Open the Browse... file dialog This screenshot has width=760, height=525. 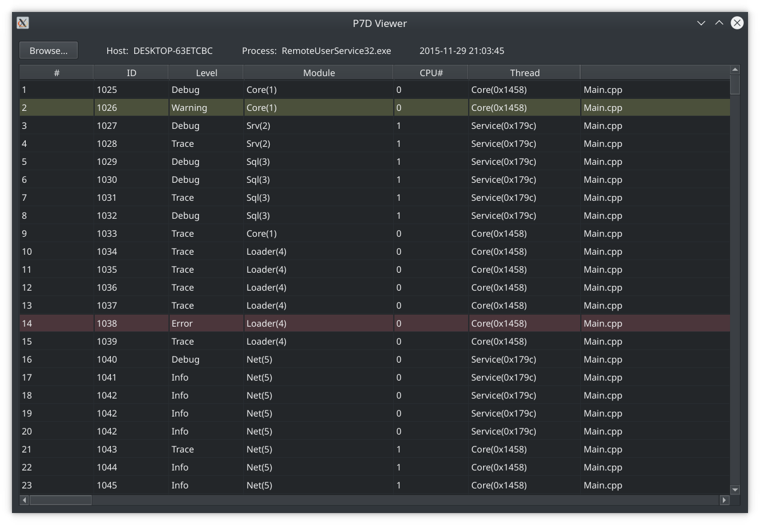coord(49,50)
